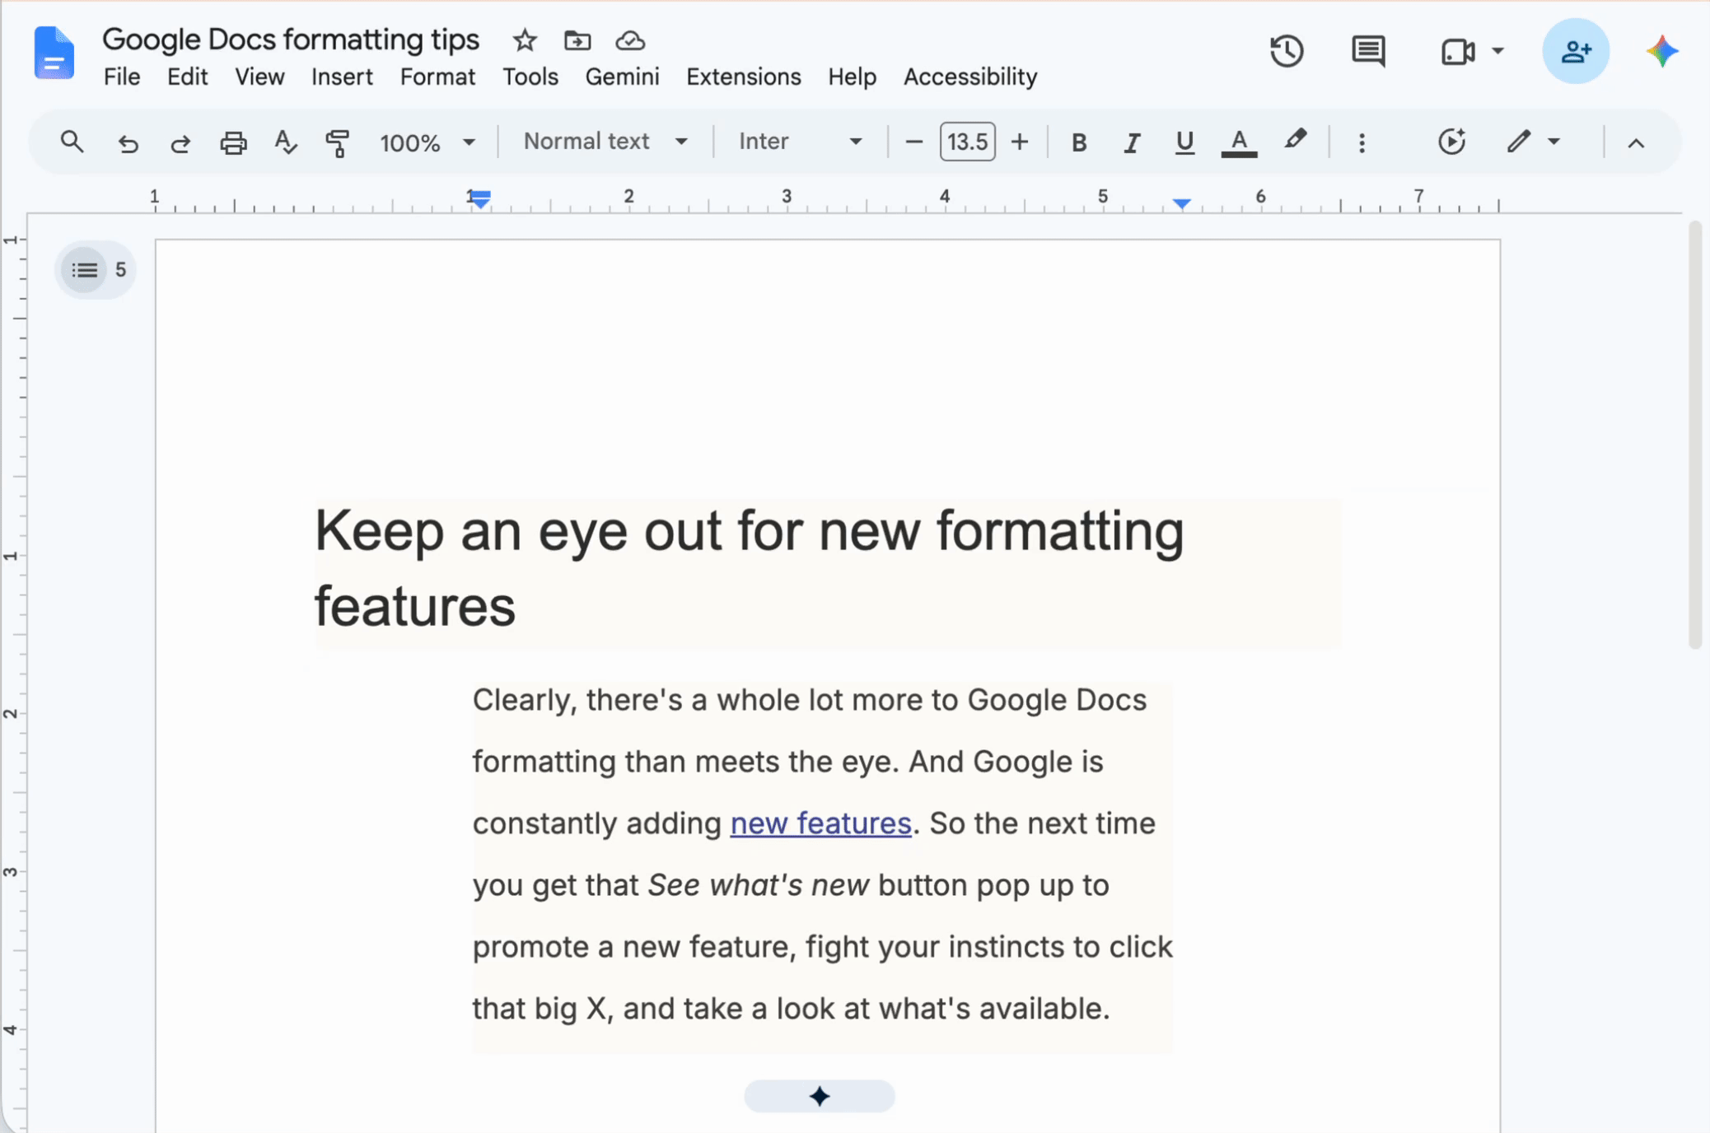This screenshot has height=1133, width=1710.
Task: Click the Gemini sparkle button below the text
Action: click(x=819, y=1096)
